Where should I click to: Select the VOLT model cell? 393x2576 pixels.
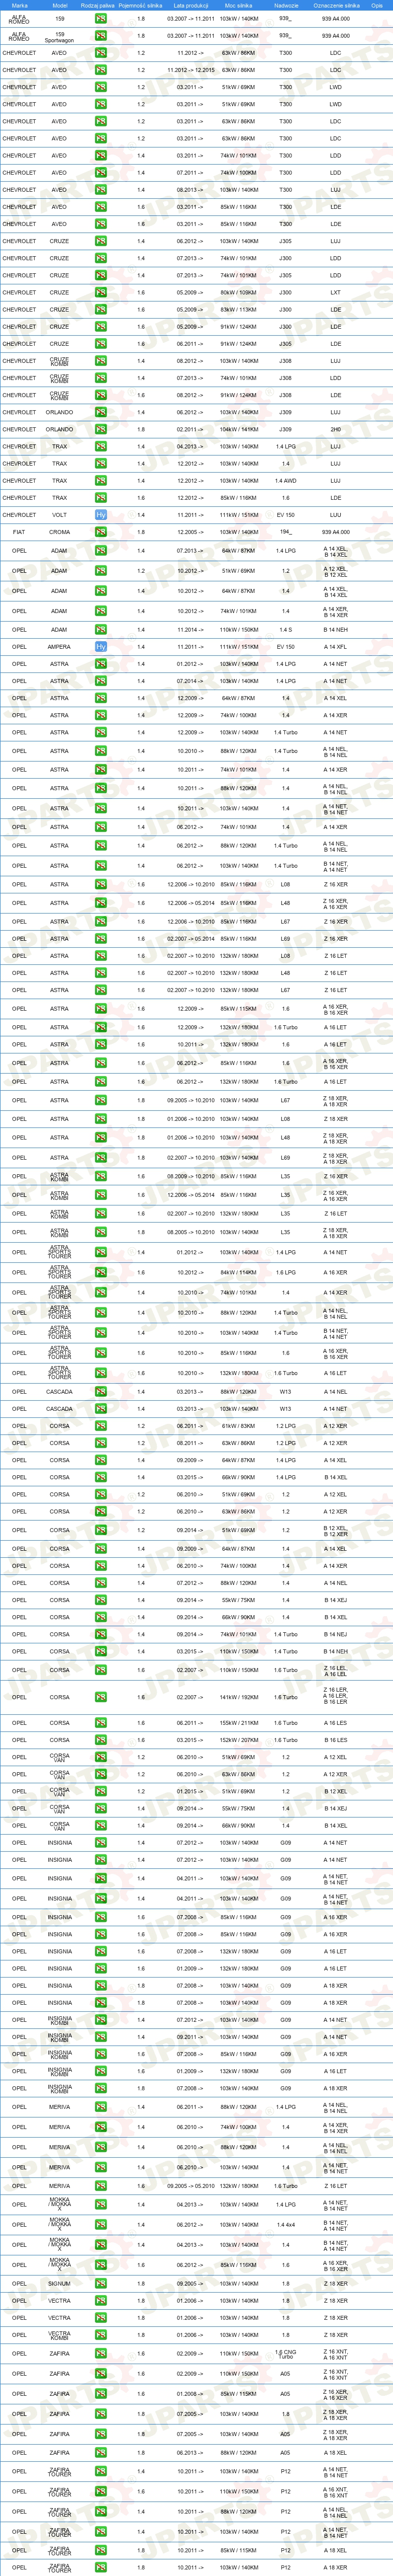pos(60,515)
